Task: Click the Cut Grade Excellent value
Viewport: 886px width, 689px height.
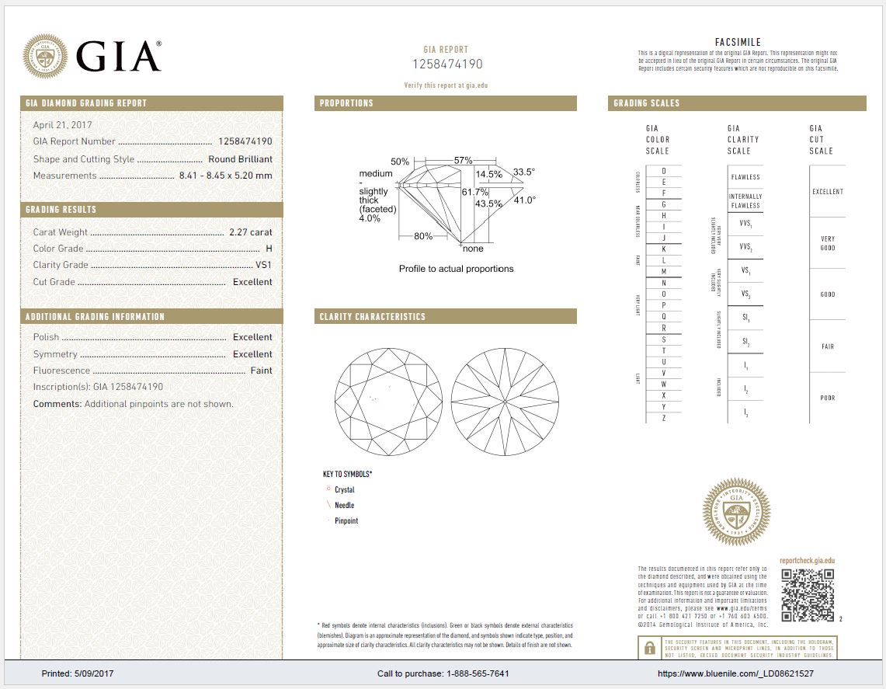Action: click(252, 281)
